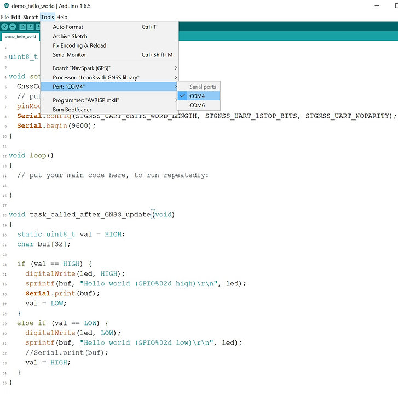The height and width of the screenshot is (394, 398).
Task: Click the "put your main code here" comment
Action: click(113, 175)
